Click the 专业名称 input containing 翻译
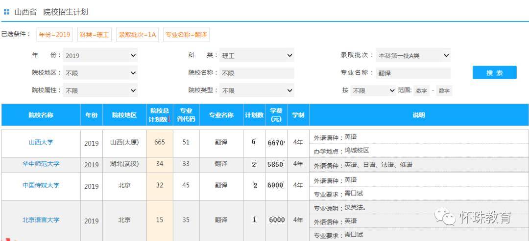 pos(413,73)
